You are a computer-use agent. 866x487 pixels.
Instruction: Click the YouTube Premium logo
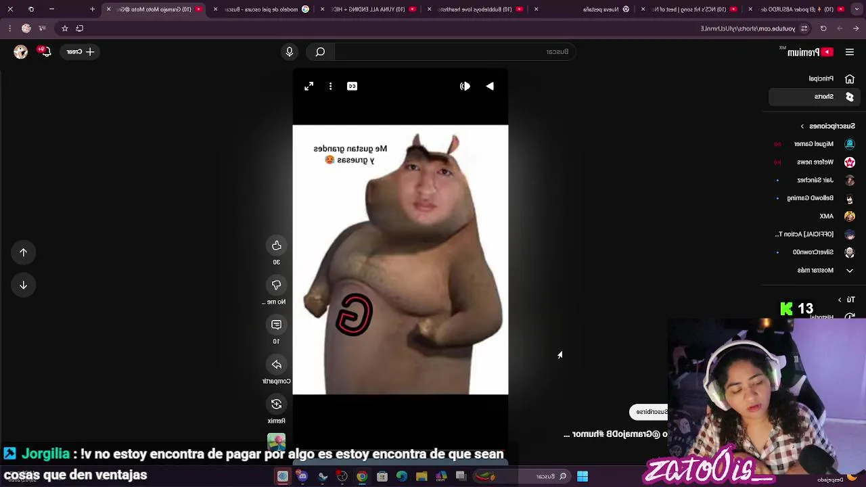[x=810, y=52]
